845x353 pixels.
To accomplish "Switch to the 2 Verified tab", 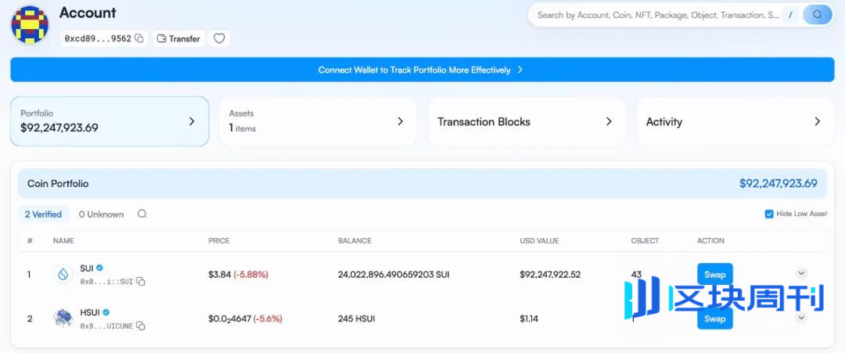I will pyautogui.click(x=43, y=214).
